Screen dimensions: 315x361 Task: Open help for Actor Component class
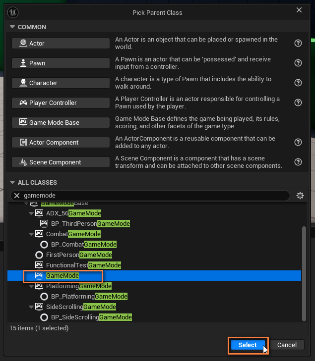click(298, 142)
